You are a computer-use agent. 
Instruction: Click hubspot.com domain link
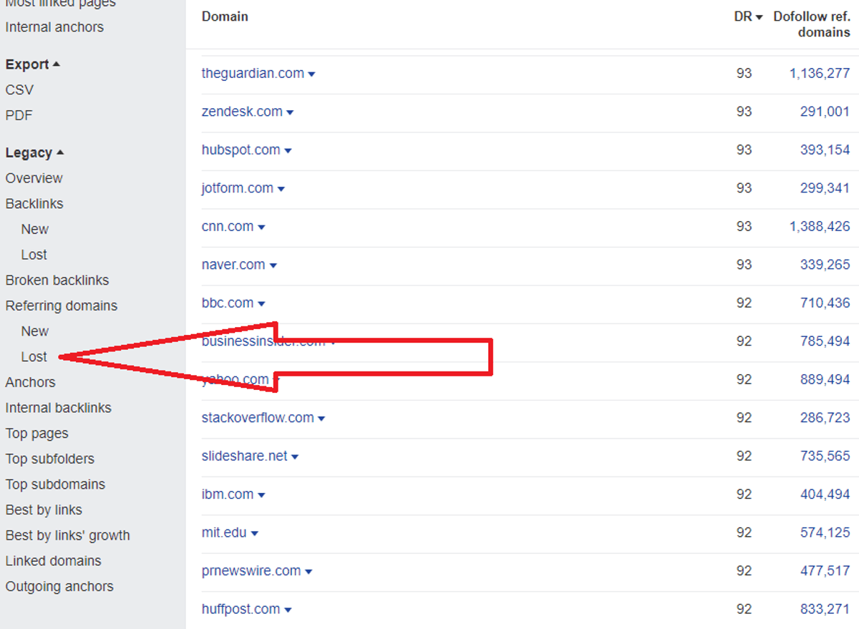241,150
